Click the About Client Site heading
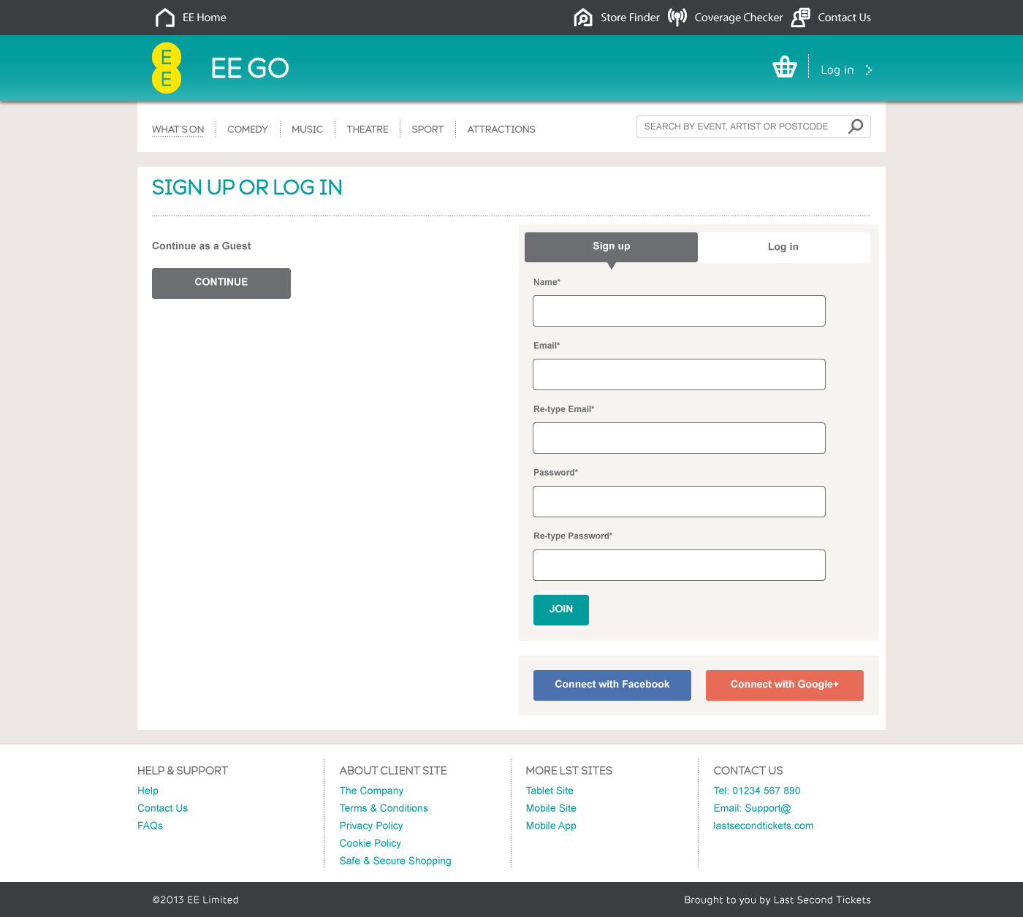1023x917 pixels. [x=393, y=771]
